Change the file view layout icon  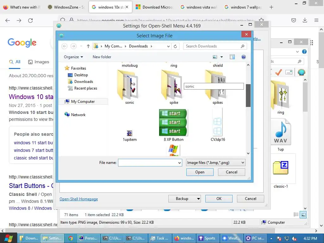tap(215, 57)
